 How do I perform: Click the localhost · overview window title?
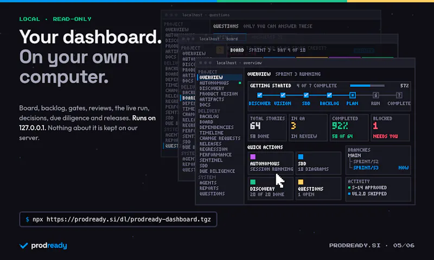(239, 63)
